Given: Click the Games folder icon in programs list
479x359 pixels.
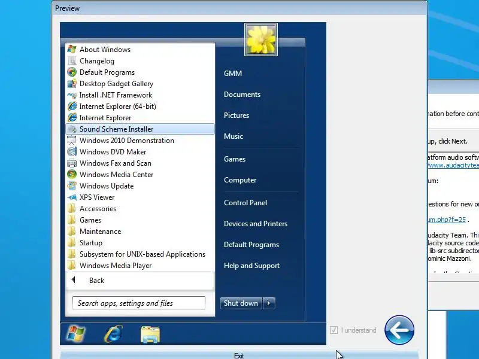Looking at the screenshot, I should [72, 220].
